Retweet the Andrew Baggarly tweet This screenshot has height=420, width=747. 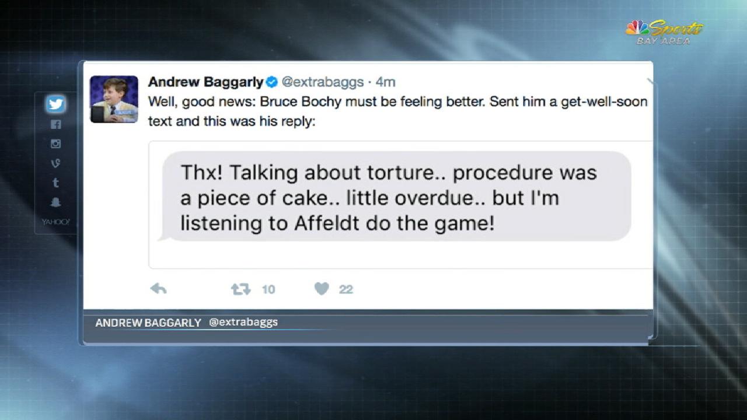[240, 289]
